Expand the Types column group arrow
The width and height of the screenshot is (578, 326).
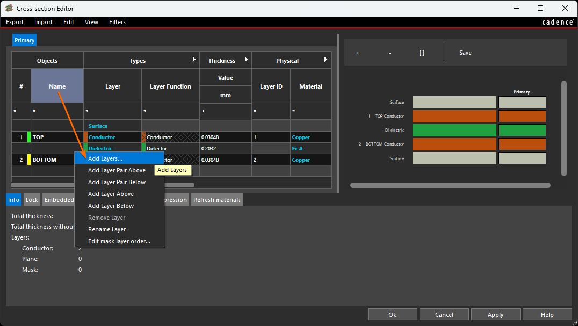pyautogui.click(x=194, y=60)
